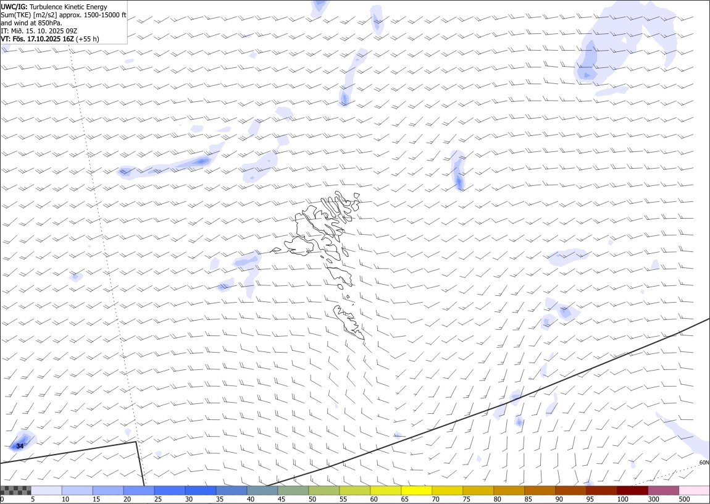The height and width of the screenshot is (504, 710).
Task: Click the title text "UWC/IG: Turbulence Kinetic Energy"
Action: pyautogui.click(x=54, y=7)
